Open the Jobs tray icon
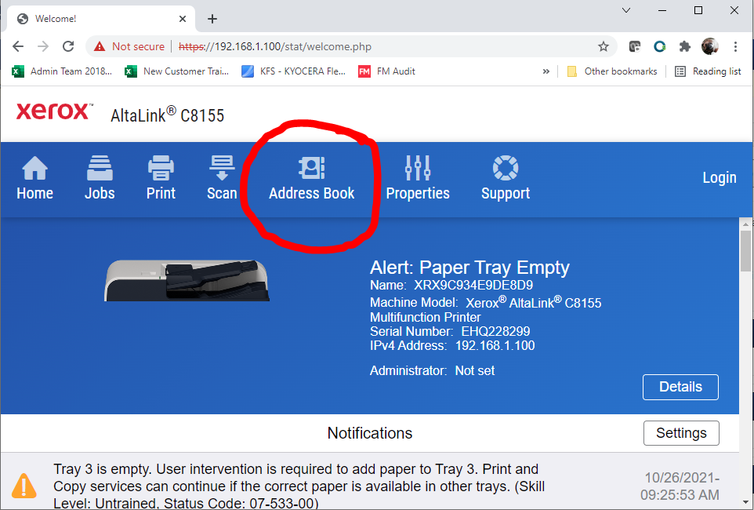This screenshot has width=754, height=510. [x=100, y=168]
